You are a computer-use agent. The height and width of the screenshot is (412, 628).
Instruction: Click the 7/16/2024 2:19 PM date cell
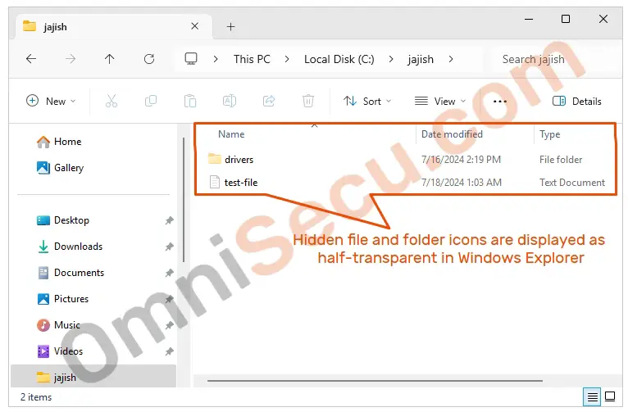click(x=461, y=160)
